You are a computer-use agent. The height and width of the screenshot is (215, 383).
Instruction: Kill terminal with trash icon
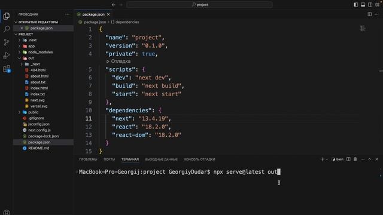355,159
